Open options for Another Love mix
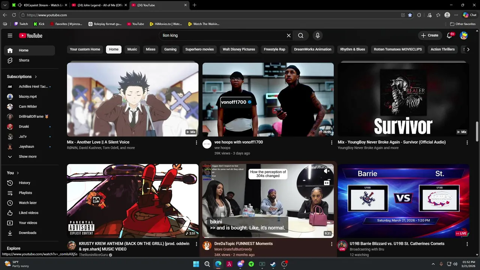 click(x=196, y=142)
